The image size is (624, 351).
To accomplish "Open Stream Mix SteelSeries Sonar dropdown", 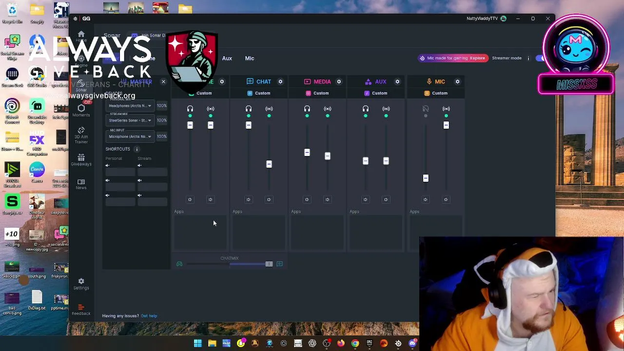I will [130, 120].
